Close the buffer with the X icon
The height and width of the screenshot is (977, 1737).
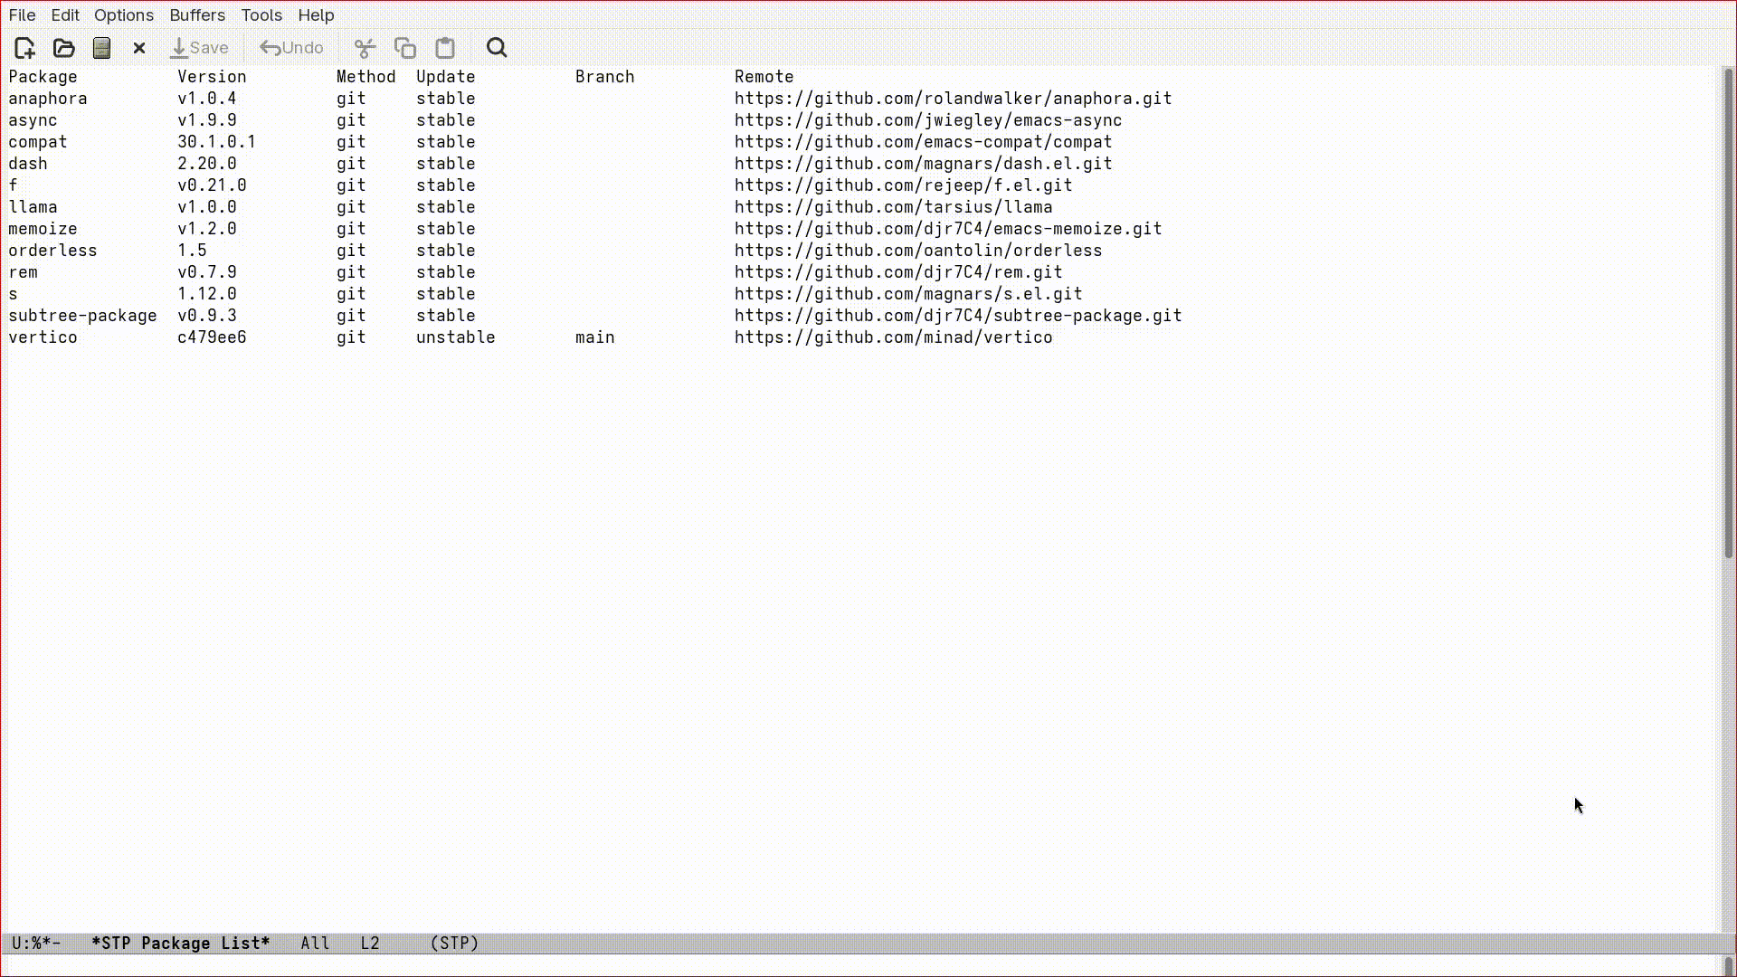point(139,48)
